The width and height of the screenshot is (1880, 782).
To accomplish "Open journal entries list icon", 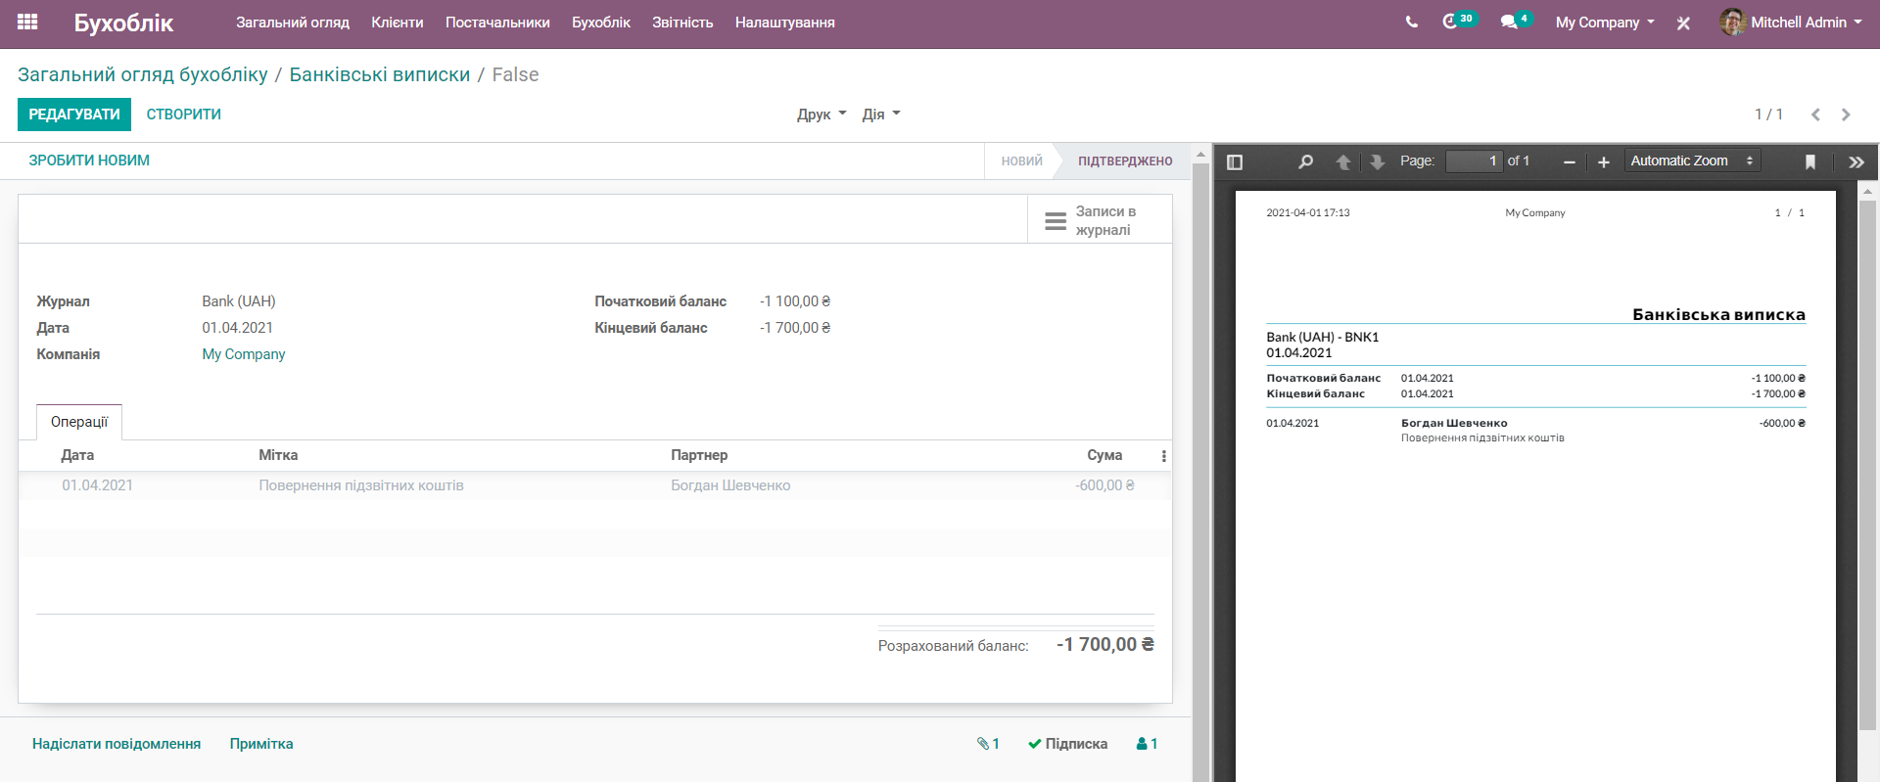I will [x=1056, y=221].
